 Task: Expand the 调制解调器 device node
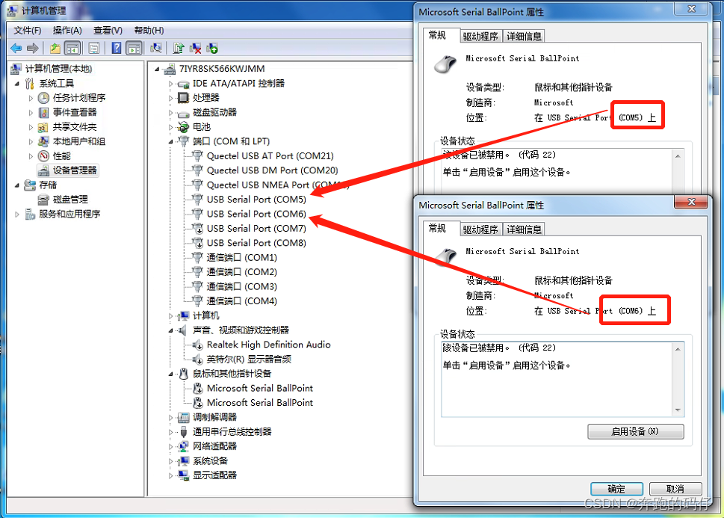pos(171,418)
